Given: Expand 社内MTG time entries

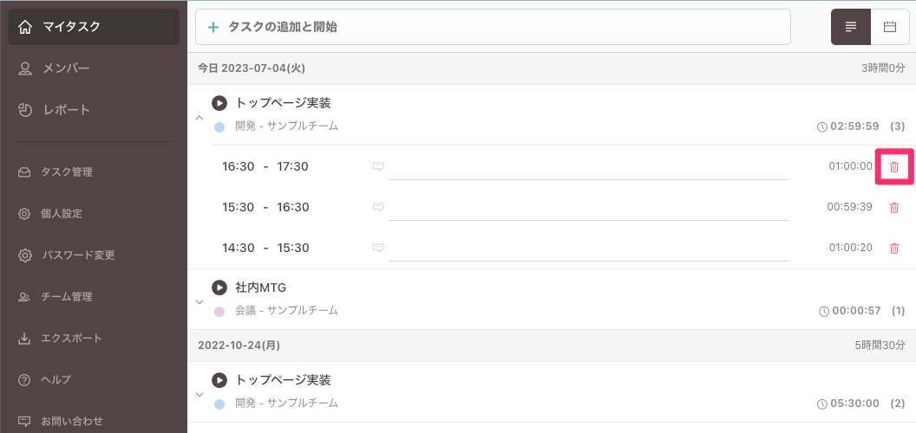Looking at the screenshot, I should (x=200, y=301).
